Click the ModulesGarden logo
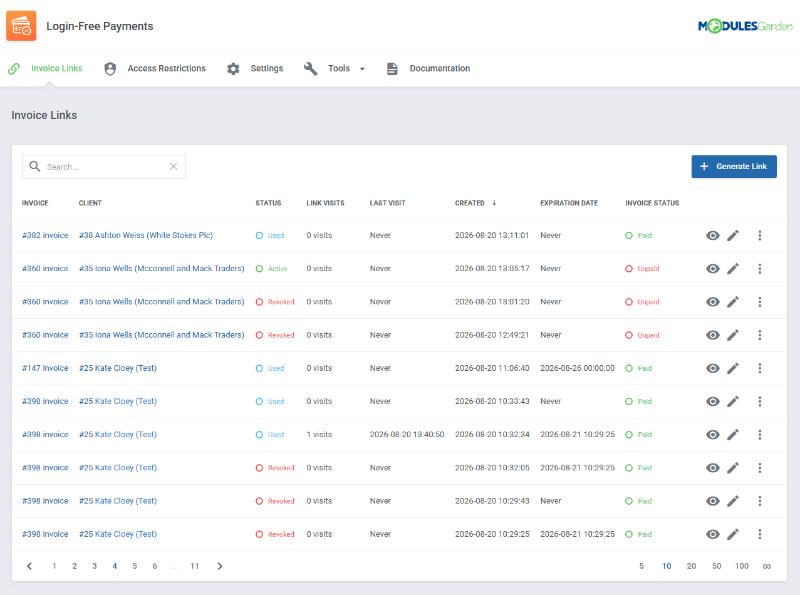This screenshot has width=800, height=595. tap(745, 26)
